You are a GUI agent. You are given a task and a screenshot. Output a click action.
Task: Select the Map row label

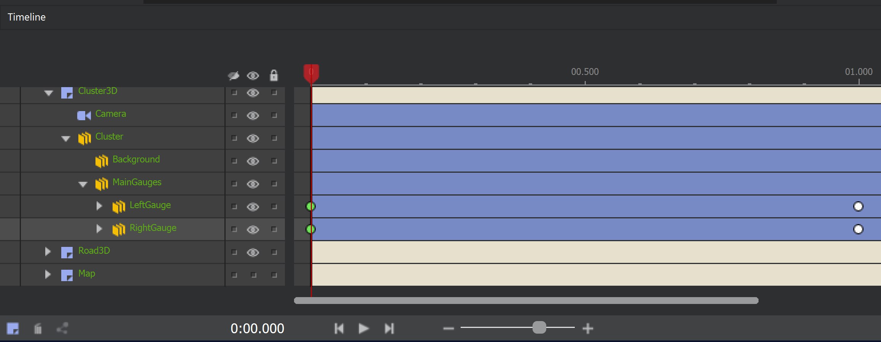87,274
